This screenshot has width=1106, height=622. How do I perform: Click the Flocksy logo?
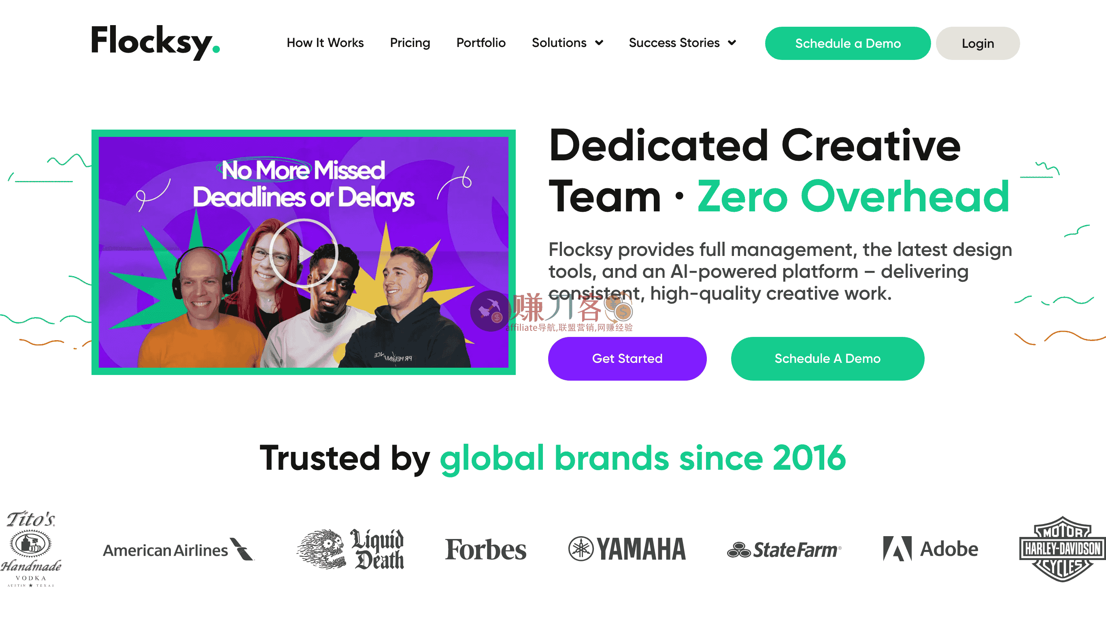click(155, 43)
